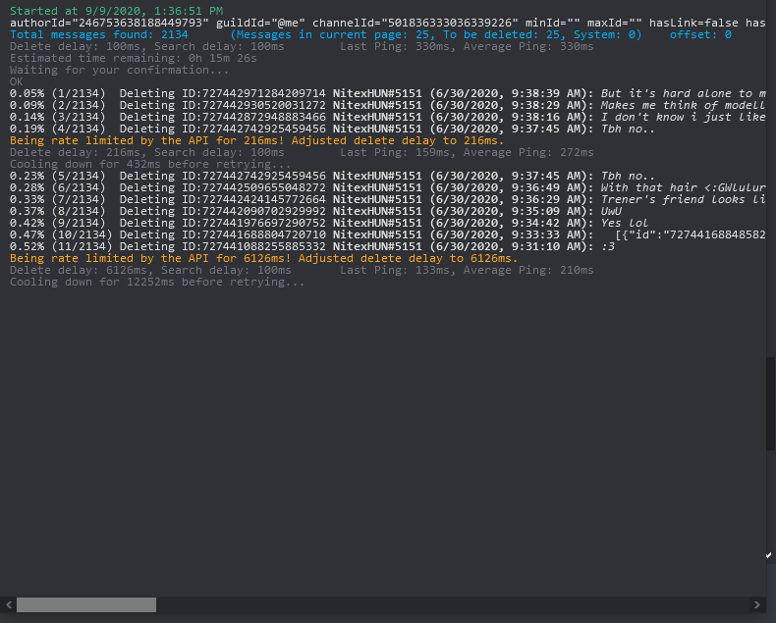Click "Estimated time remaining: 0h 15m 26s"
776x623 pixels.
pos(134,58)
